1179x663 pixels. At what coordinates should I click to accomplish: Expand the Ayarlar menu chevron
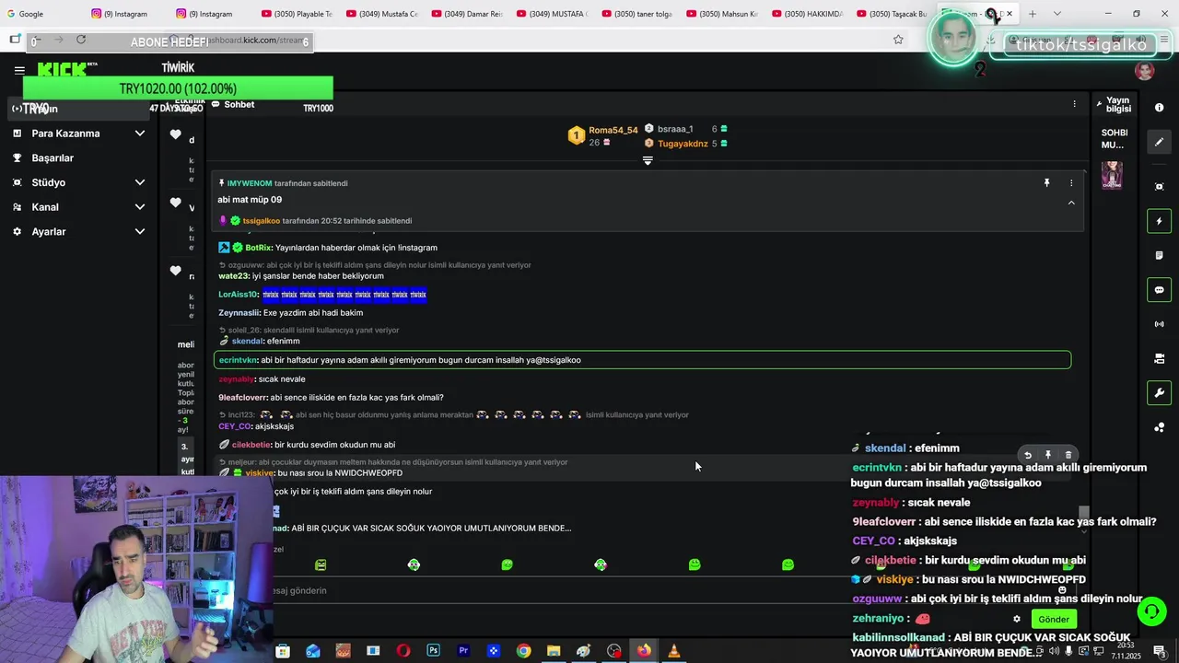pyautogui.click(x=140, y=232)
